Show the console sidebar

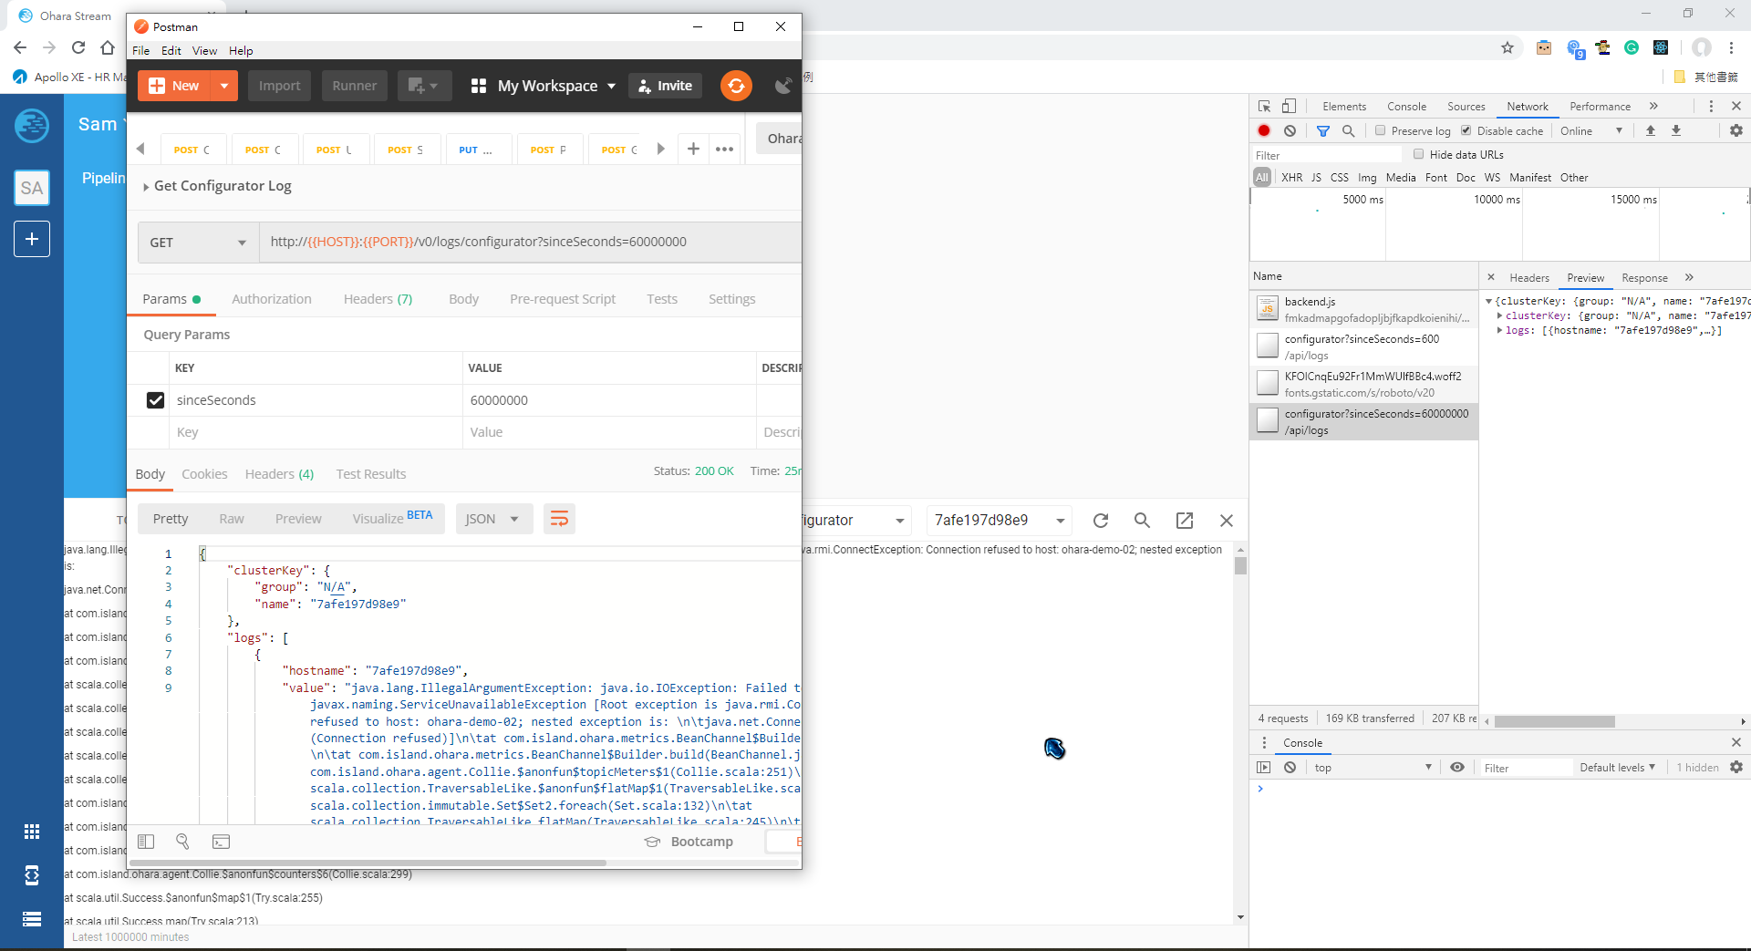point(1263,768)
